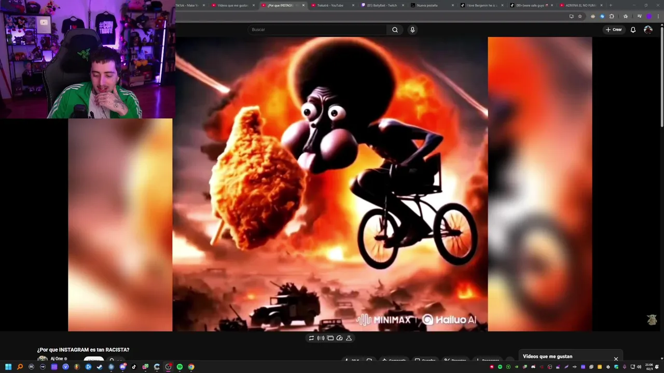This screenshot has height=373, width=664.
Task: Open Discord from the taskbar
Action: [x=123, y=367]
